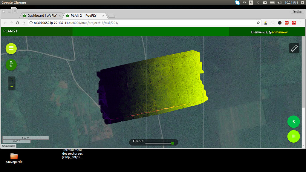Zoom in using the plus map control

tap(12, 79)
